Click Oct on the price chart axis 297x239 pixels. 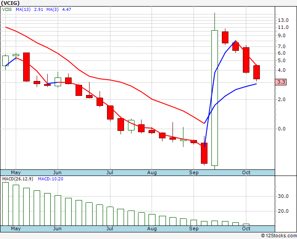(246, 172)
